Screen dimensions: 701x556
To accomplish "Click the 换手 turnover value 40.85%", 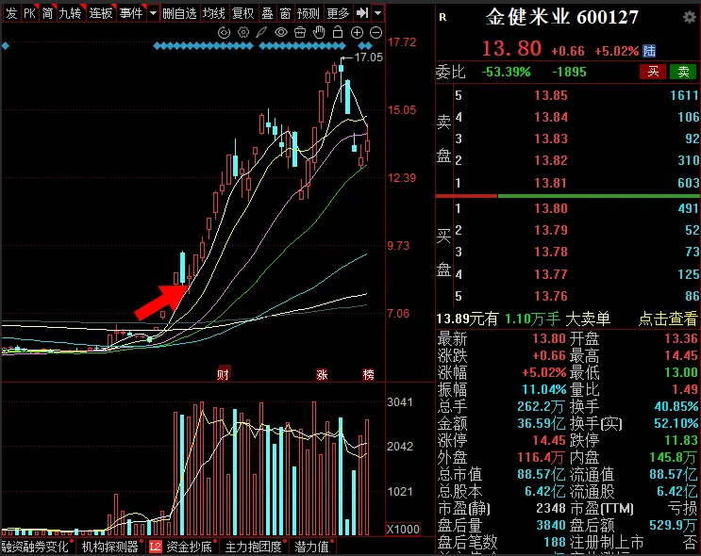I will point(676,406).
